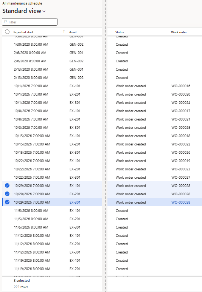The width and height of the screenshot is (202, 292).
Task: Select work order WO-000027
Action: (x=181, y=177)
